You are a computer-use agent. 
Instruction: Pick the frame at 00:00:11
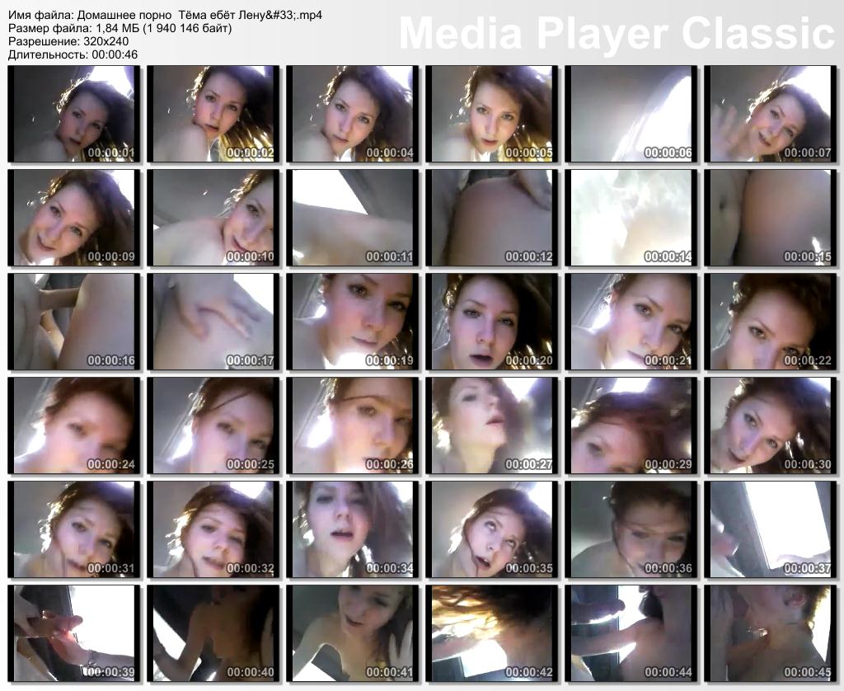[x=353, y=219]
